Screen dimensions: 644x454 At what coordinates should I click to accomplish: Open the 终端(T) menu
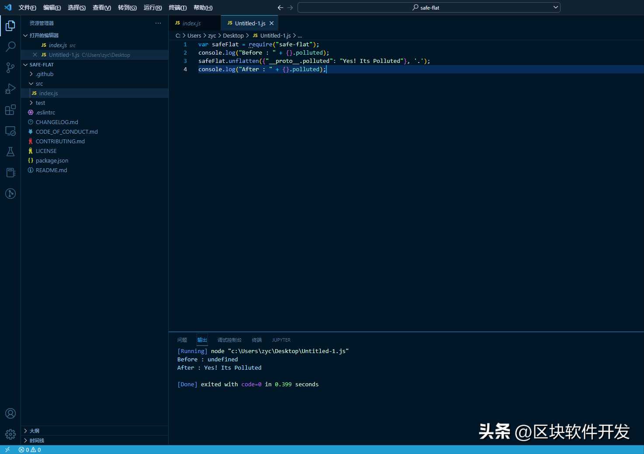(x=178, y=7)
